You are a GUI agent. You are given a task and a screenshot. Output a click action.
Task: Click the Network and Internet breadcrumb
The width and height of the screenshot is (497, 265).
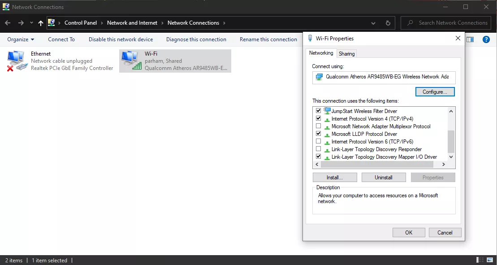coord(132,23)
